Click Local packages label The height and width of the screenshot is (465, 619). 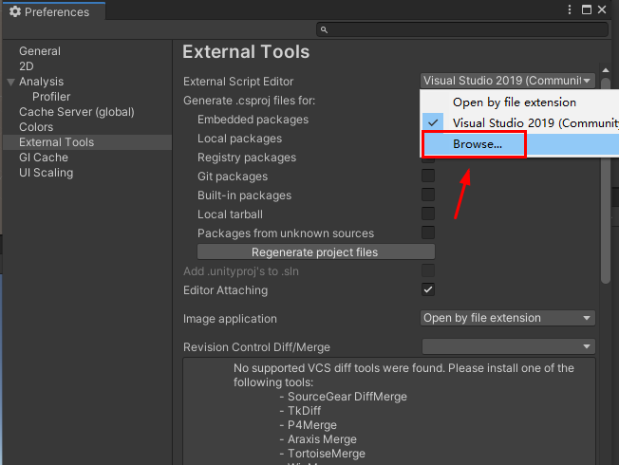[x=239, y=139]
